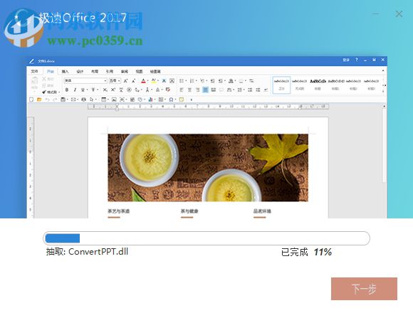
Task: Toggle Bold formatting in preview ribbon
Action: [x=67, y=90]
